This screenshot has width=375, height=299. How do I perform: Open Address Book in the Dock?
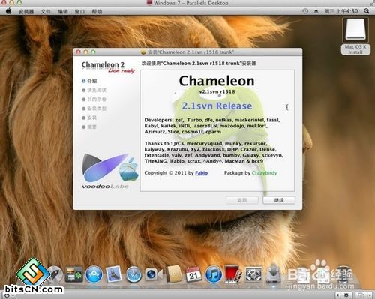[x=174, y=274]
